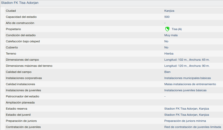Click the Stadion FK Tisa Adorjan header title

(20, 3)
